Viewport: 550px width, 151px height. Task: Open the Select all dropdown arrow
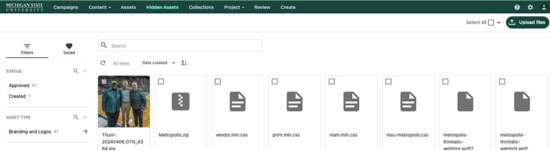[499, 22]
